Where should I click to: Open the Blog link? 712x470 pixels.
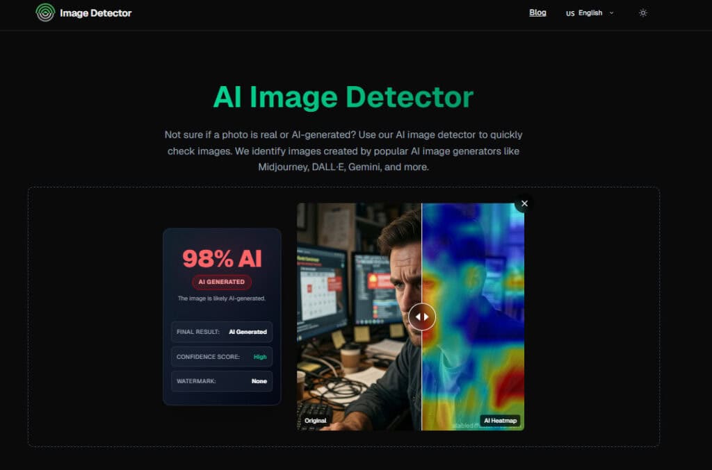pos(537,12)
